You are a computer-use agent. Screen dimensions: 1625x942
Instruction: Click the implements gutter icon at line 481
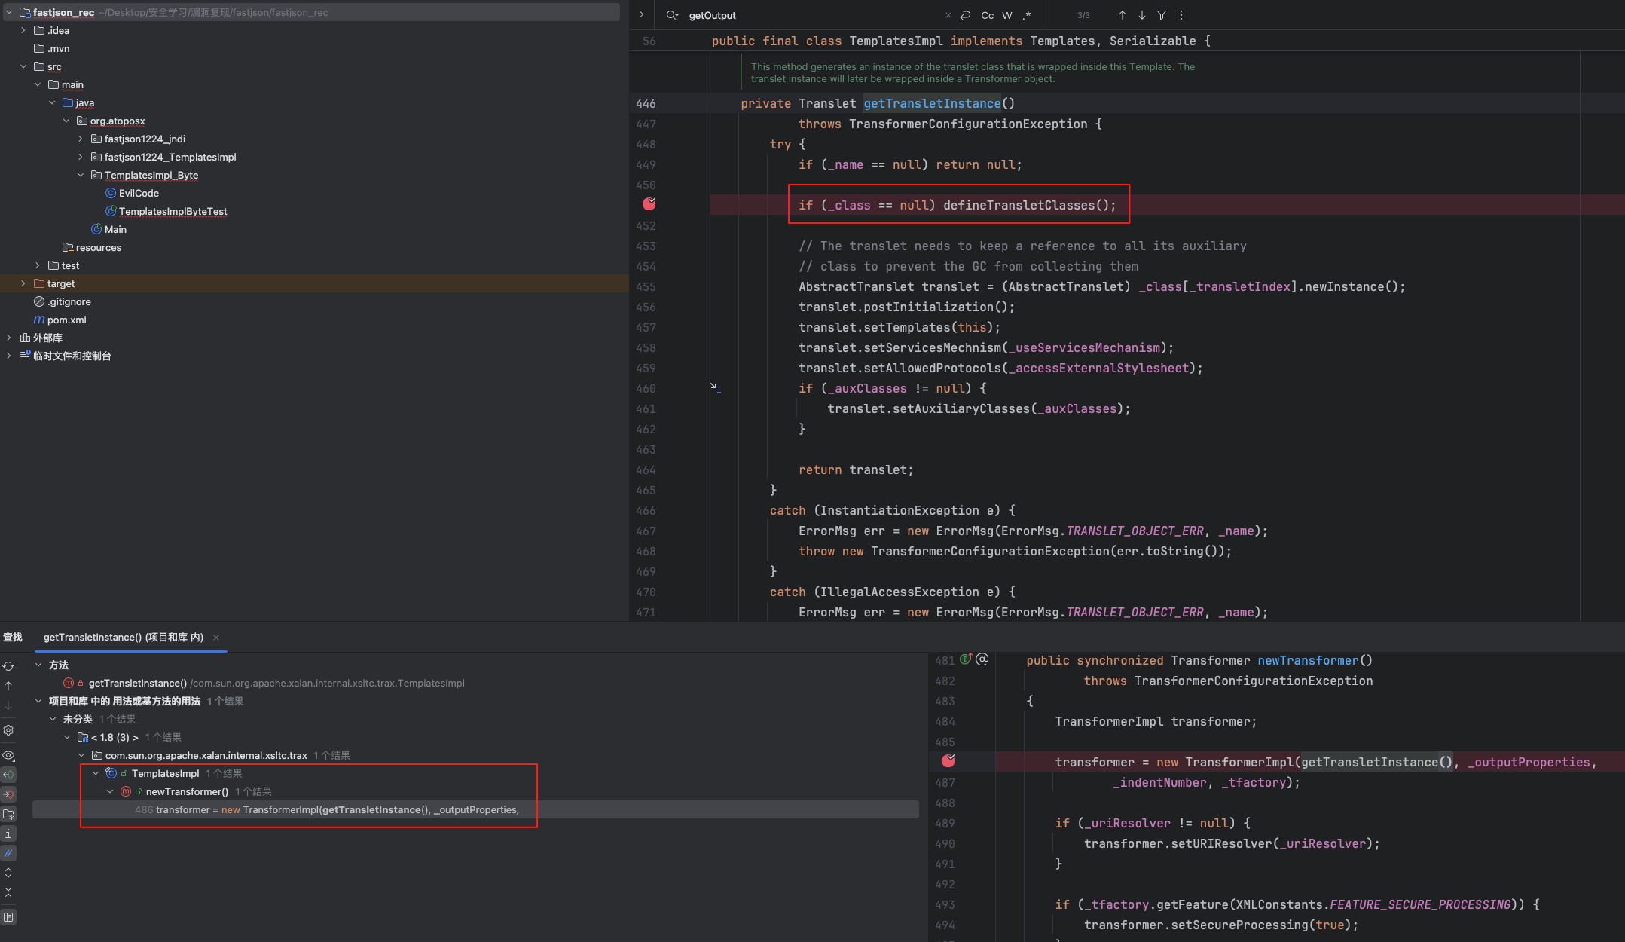(965, 659)
